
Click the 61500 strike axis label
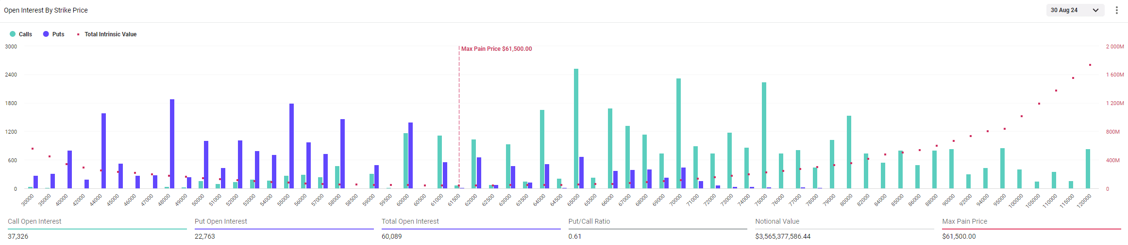[x=454, y=200]
